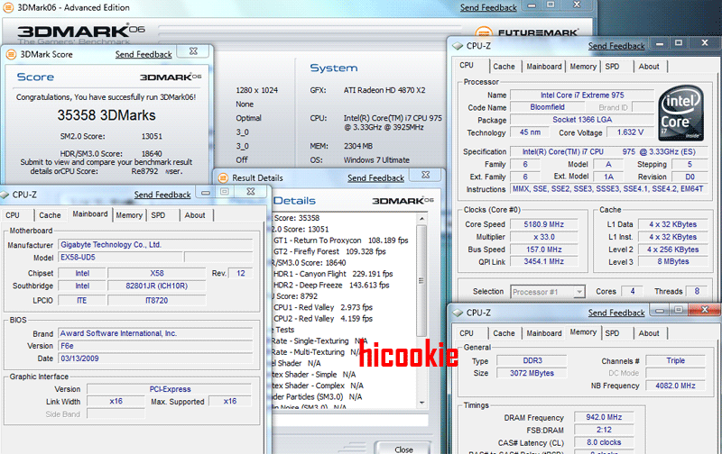Open Cache tab in Mainboard CPU-Z window
The image size is (722, 454).
50,215
